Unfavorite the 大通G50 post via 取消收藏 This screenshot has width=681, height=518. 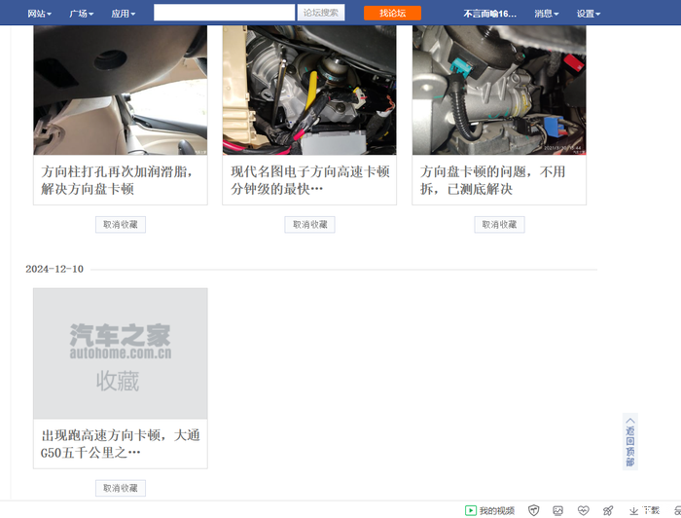[x=121, y=488]
